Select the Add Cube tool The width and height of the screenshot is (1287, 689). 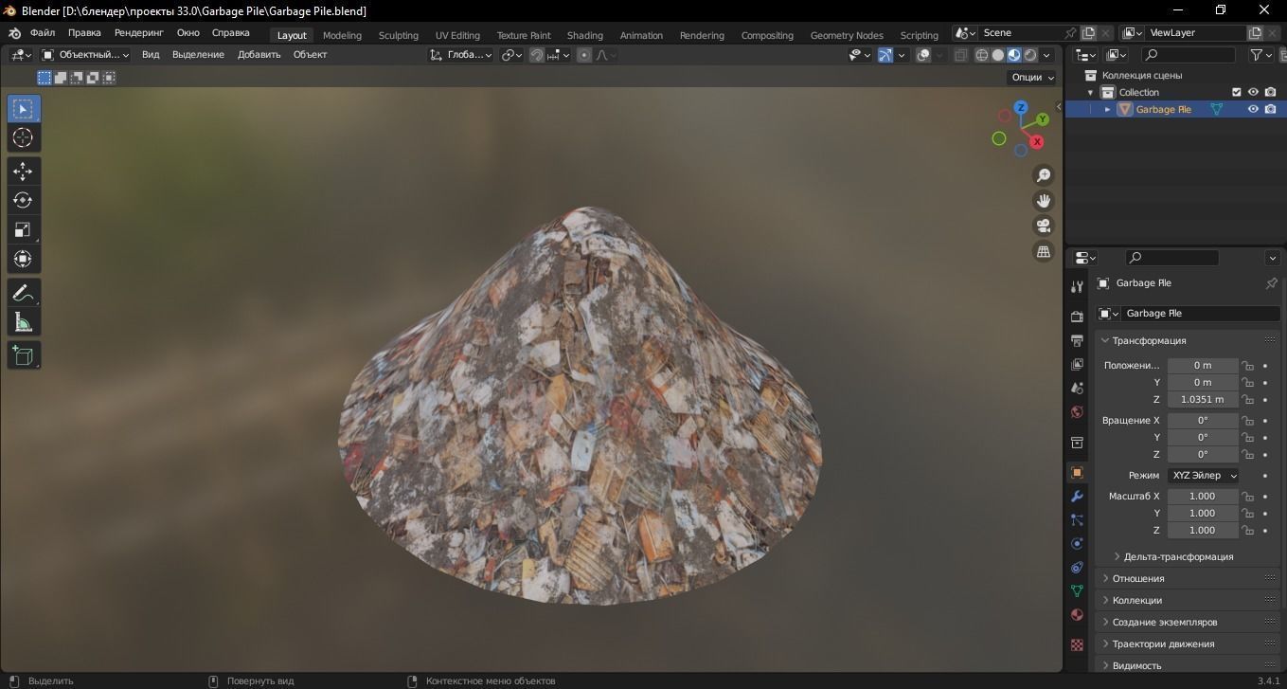click(x=24, y=355)
